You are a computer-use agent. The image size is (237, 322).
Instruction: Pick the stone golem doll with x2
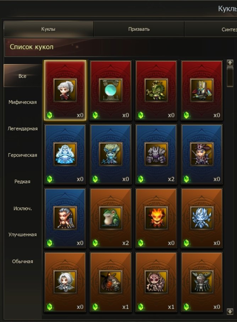156,154
